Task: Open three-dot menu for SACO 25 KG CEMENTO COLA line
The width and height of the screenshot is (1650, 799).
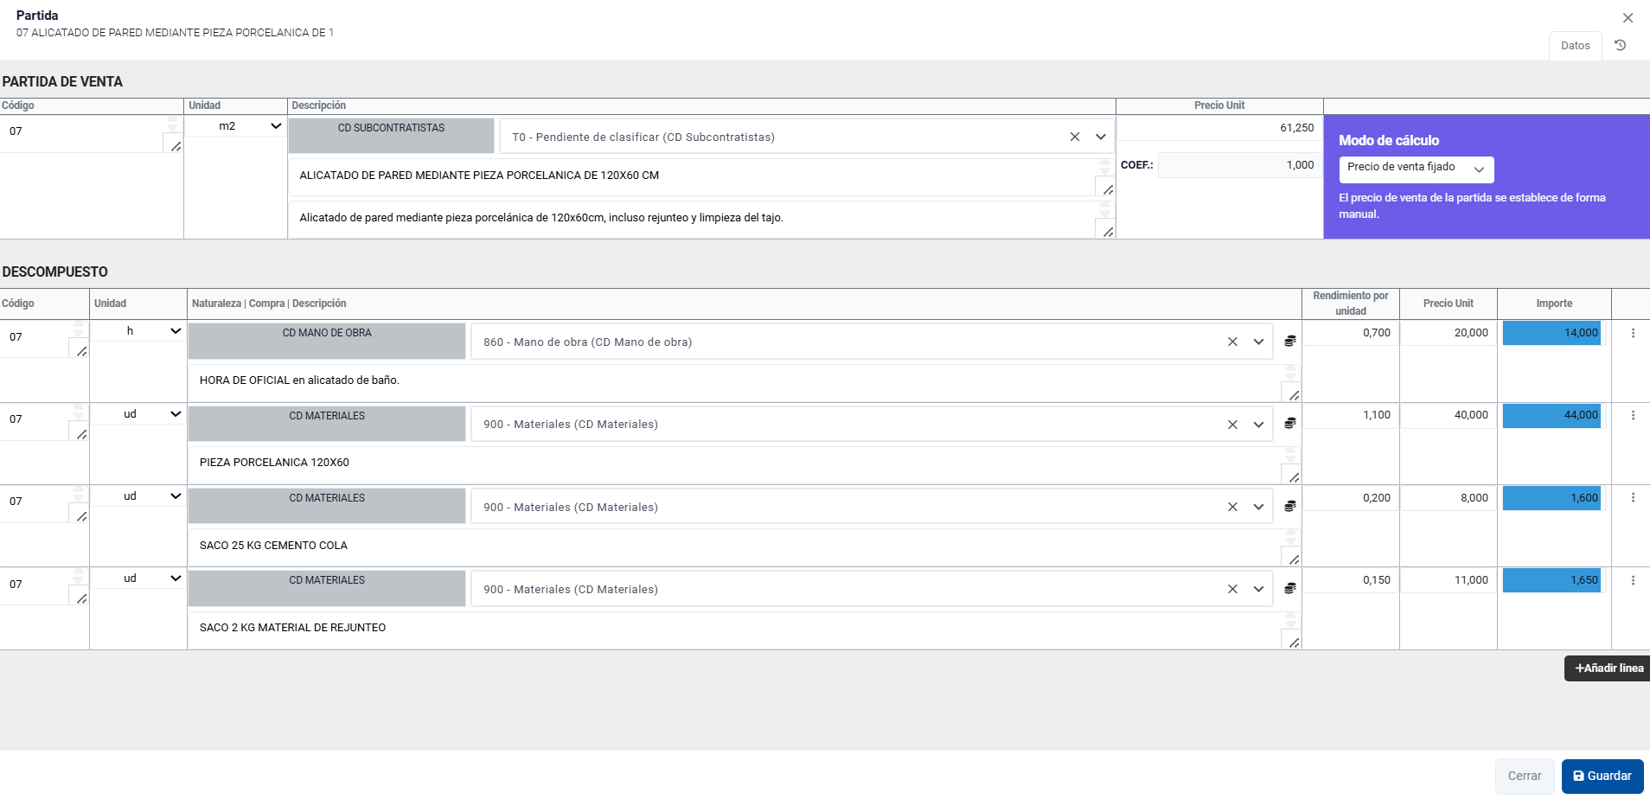Action: point(1633,498)
